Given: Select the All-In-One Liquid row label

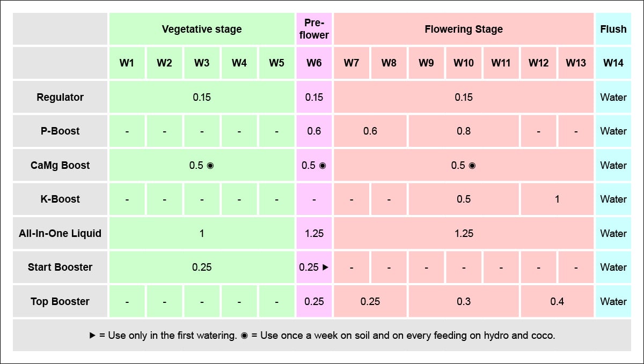Looking at the screenshot, I should click(60, 234).
